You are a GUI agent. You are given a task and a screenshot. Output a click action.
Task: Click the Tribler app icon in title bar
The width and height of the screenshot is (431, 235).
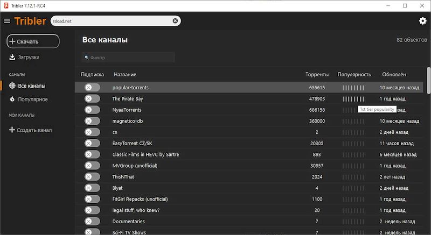click(x=6, y=5)
